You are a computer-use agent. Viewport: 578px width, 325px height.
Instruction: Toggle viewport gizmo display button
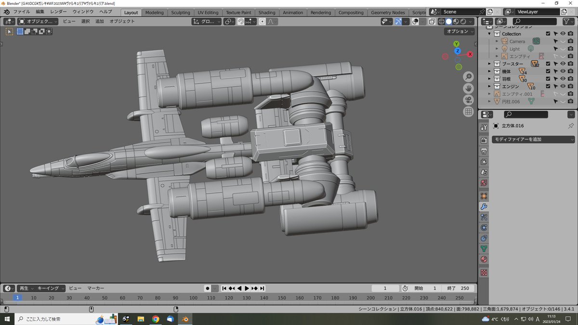click(x=398, y=22)
